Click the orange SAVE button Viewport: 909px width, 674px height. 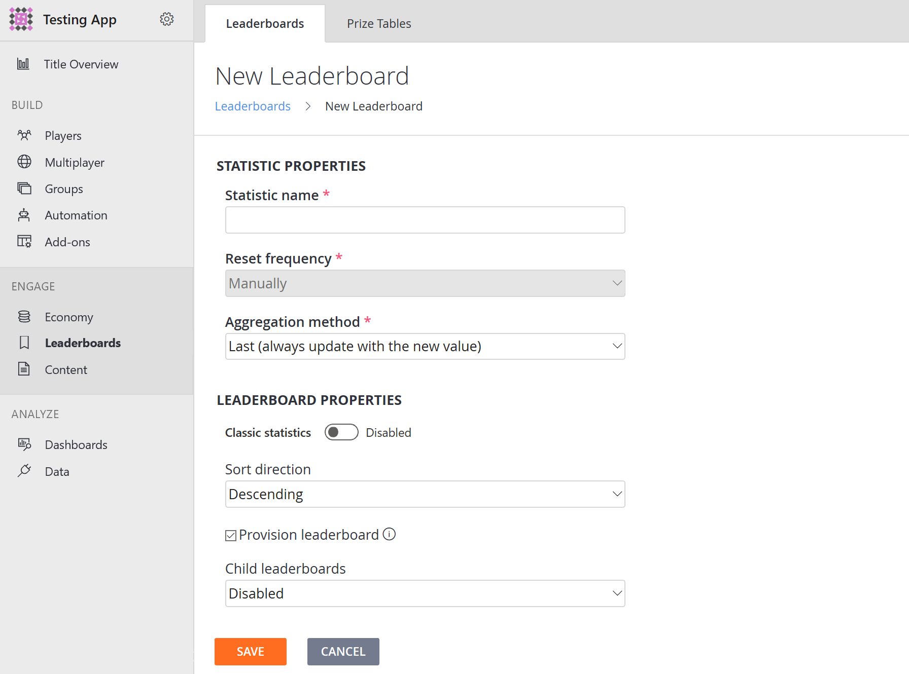251,652
